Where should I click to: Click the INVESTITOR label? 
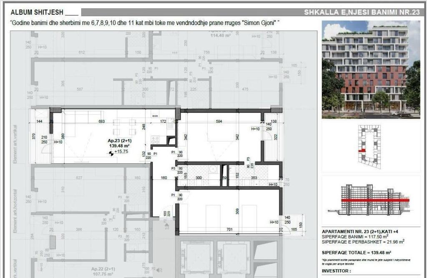pos(337,271)
